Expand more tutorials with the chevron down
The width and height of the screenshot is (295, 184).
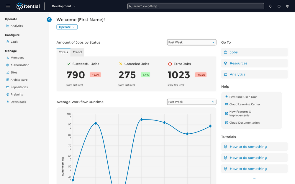pyautogui.click(x=254, y=178)
